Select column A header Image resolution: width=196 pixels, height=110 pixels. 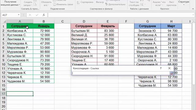coord(20,21)
